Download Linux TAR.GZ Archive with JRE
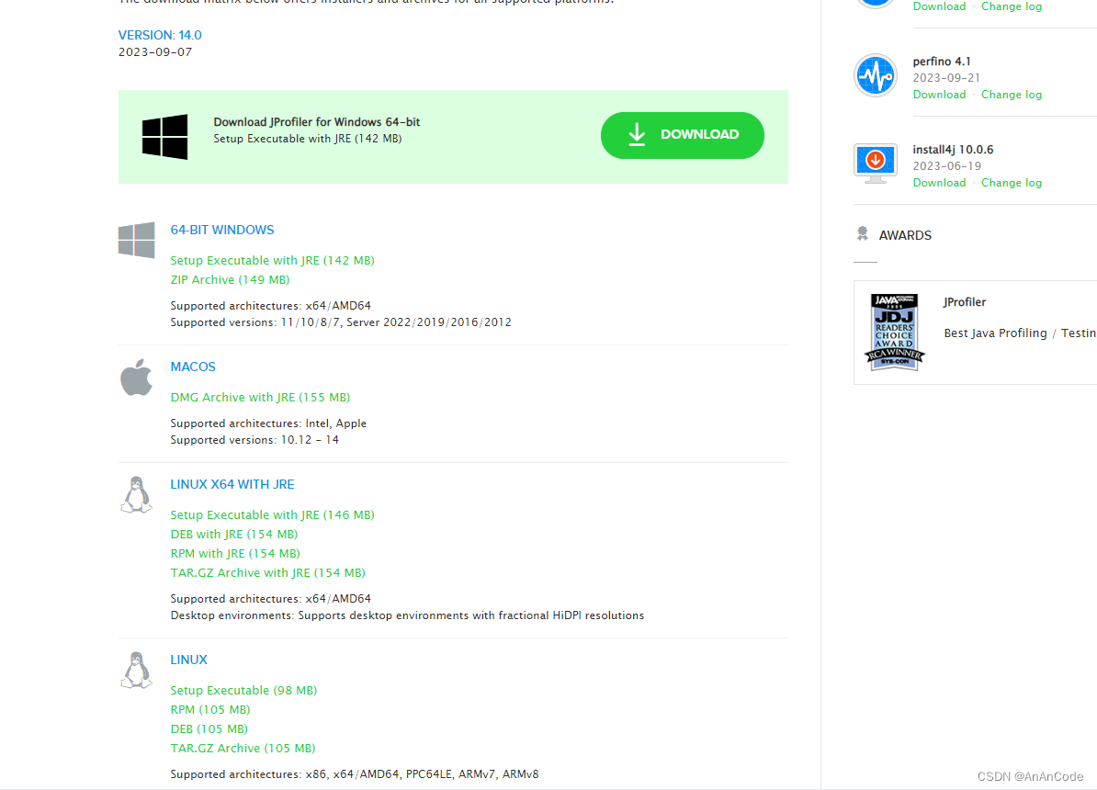The height and width of the screenshot is (790, 1097). (x=268, y=572)
